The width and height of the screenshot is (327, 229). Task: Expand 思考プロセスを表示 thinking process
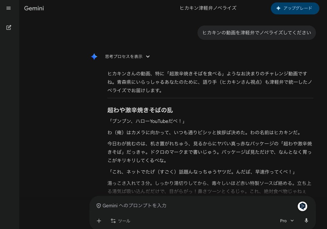point(128,56)
